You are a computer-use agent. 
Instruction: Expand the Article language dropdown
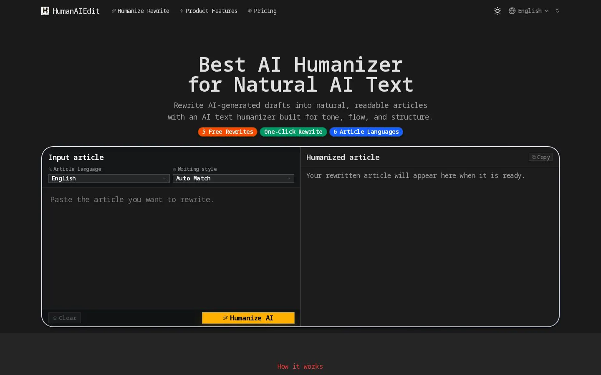109,178
